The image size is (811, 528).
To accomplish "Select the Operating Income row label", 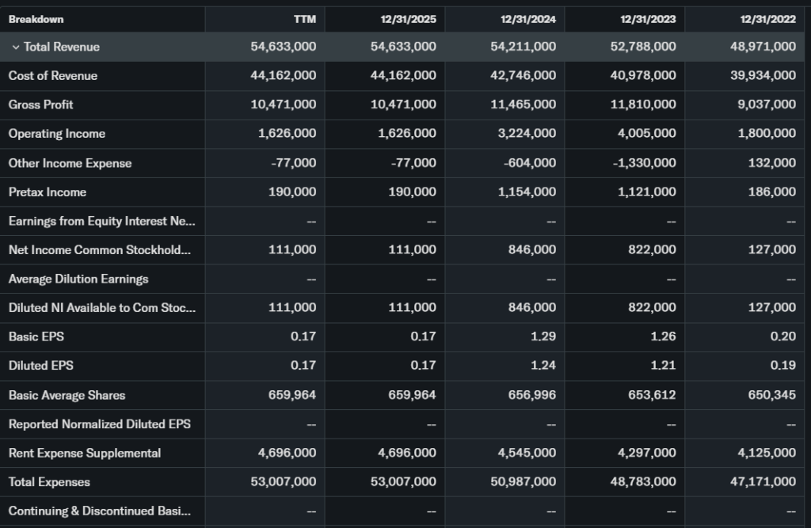I will [57, 134].
